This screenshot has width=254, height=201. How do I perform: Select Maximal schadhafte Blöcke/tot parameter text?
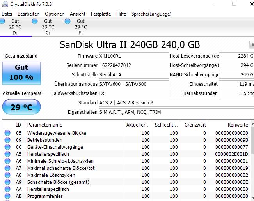pyautogui.click(x=61, y=168)
